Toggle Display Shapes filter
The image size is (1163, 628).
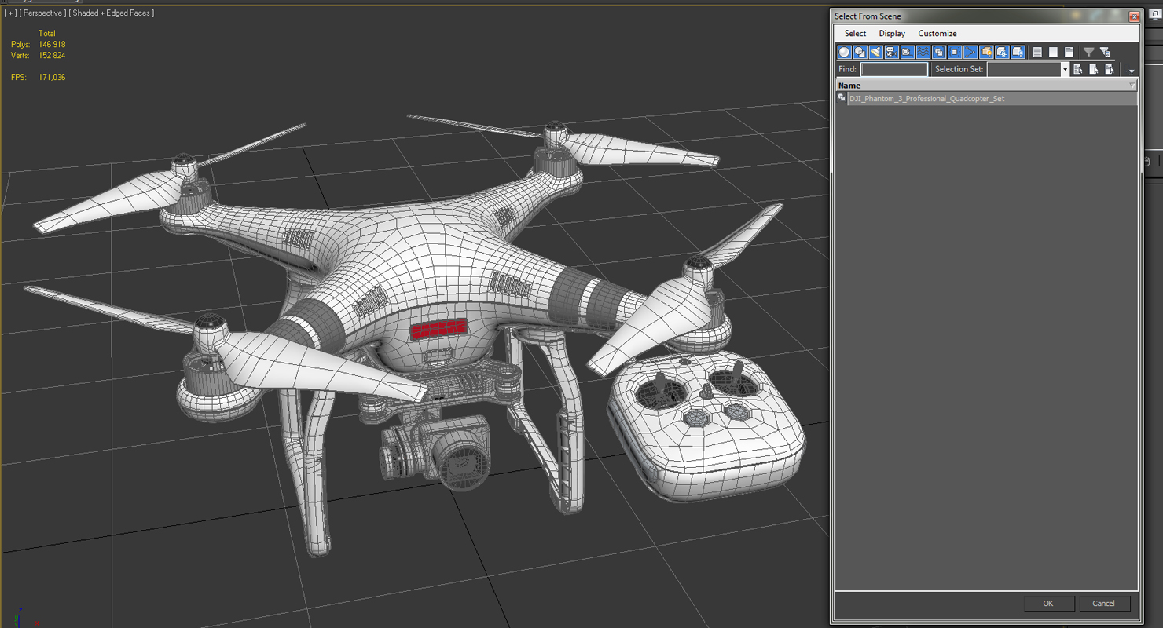click(x=860, y=52)
